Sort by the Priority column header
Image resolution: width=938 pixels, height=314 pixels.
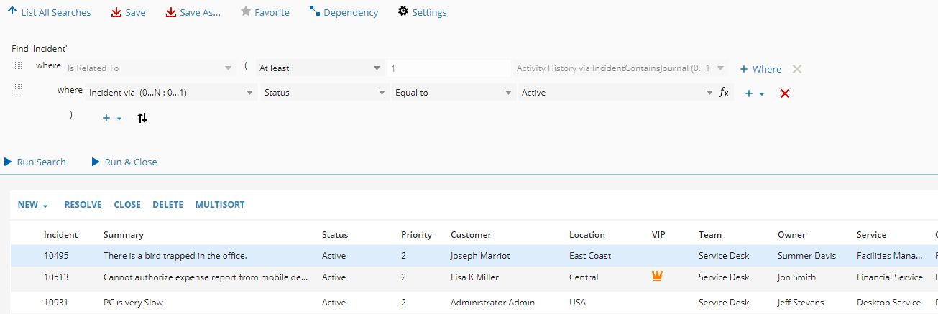(x=416, y=235)
